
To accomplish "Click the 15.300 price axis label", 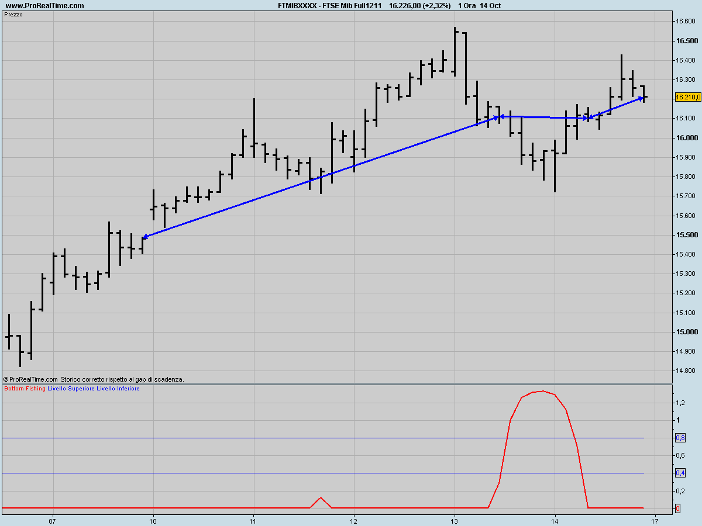I will coord(687,274).
